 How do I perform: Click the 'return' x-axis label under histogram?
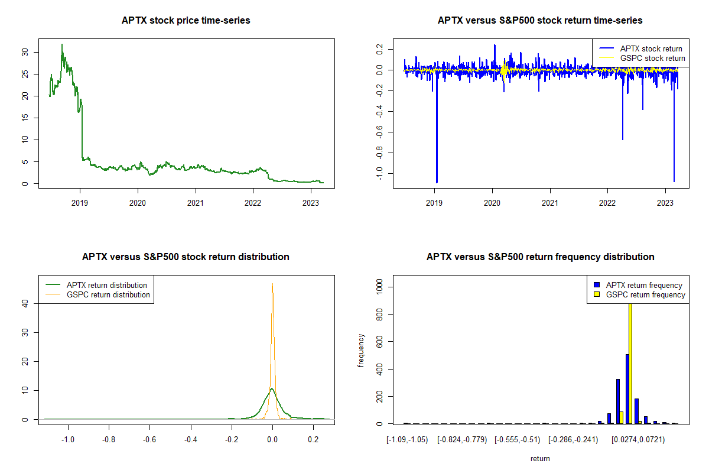tap(540, 458)
